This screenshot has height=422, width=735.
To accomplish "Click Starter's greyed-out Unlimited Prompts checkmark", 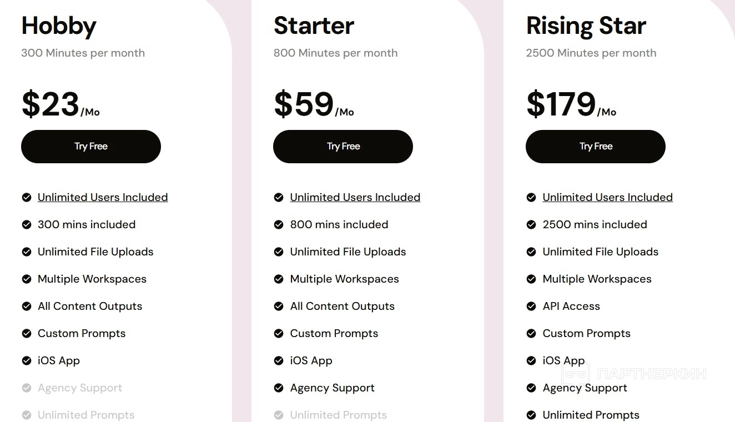I will pos(279,415).
